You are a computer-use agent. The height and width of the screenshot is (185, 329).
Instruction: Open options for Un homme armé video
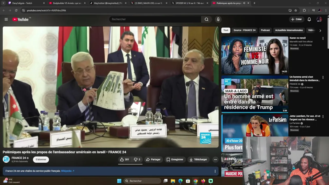[x=323, y=78]
